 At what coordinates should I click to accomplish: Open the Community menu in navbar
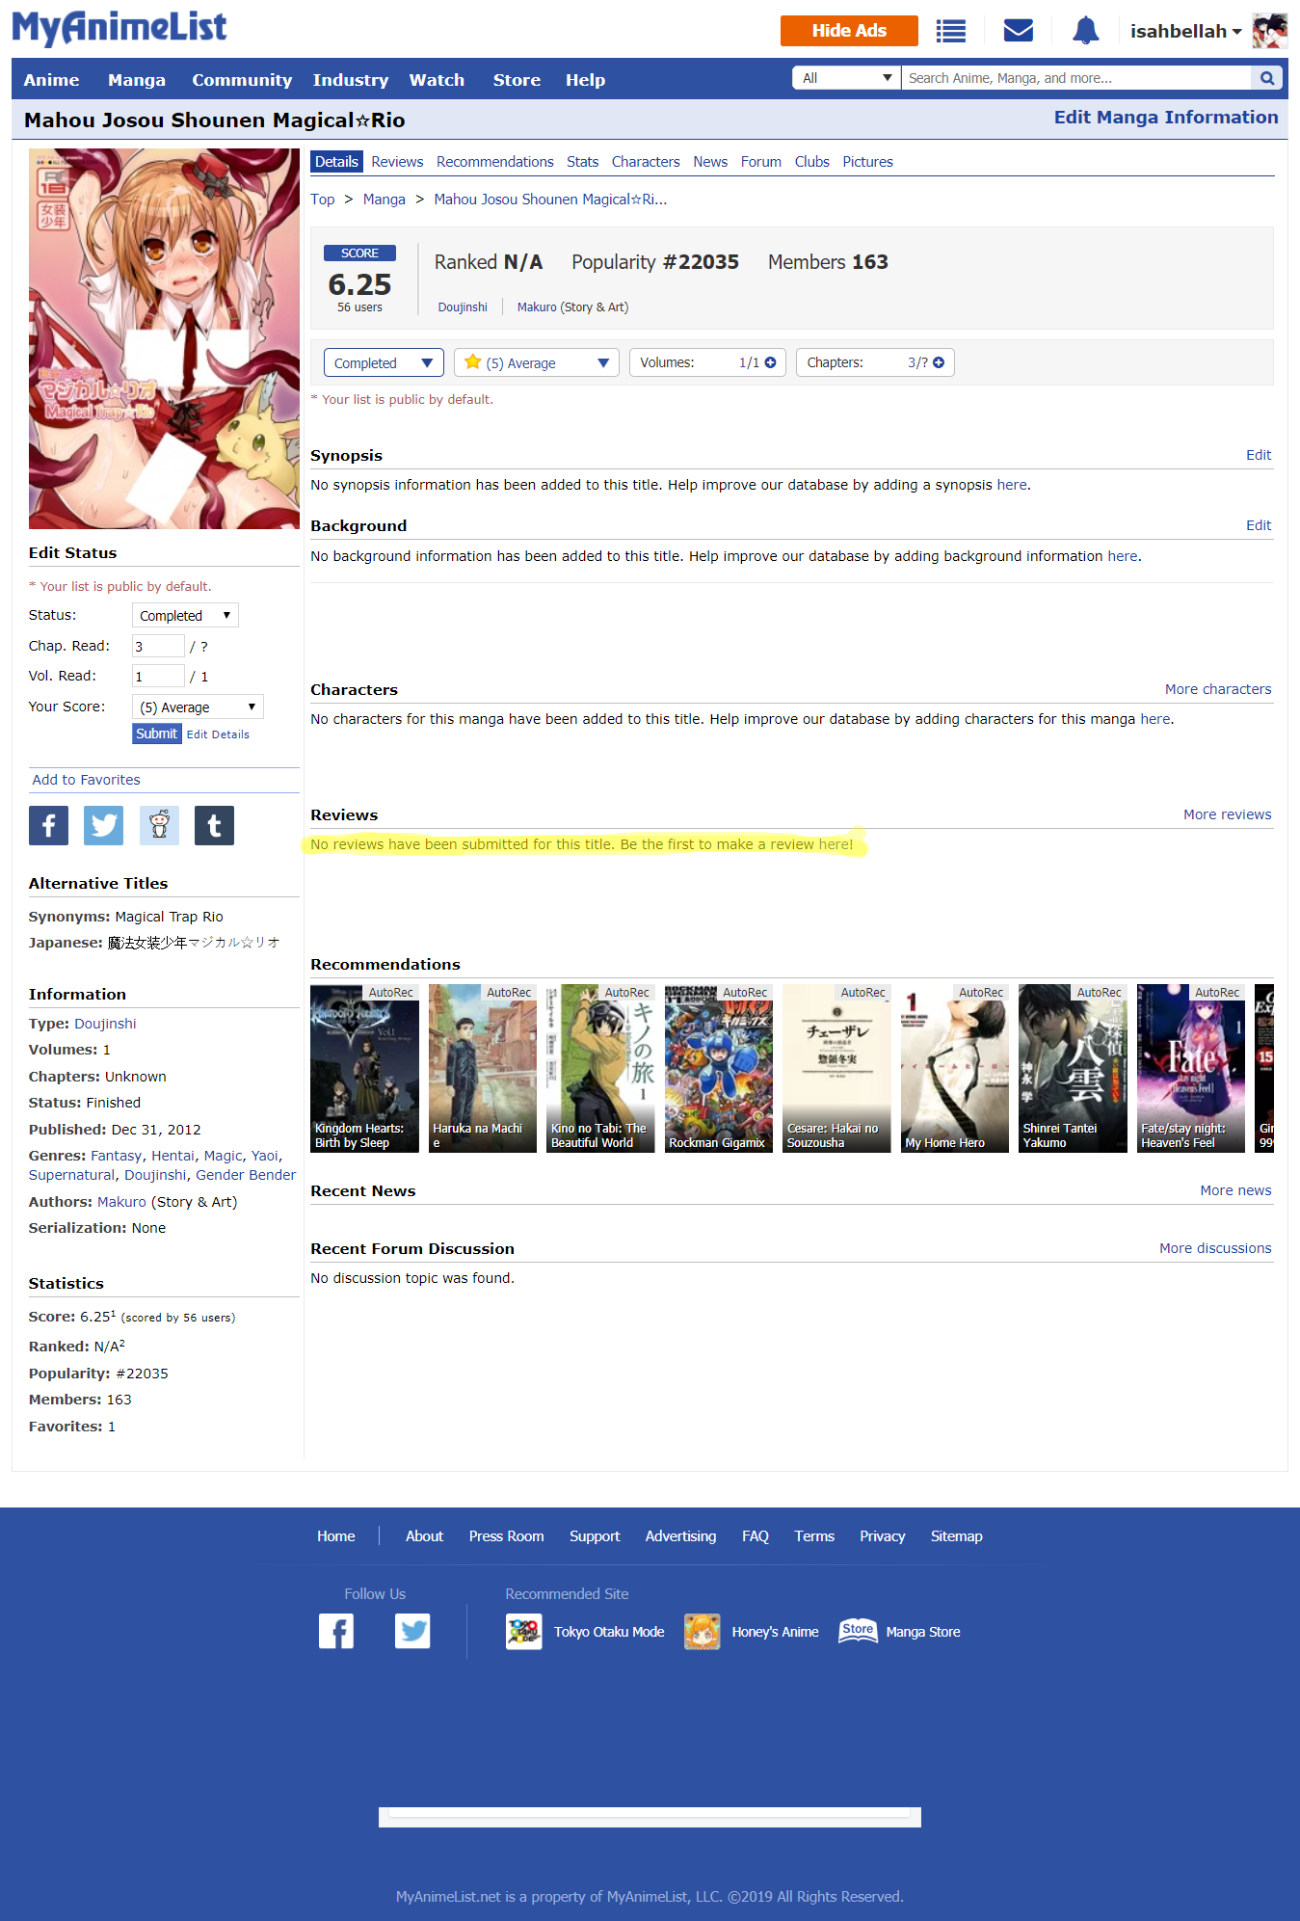[242, 80]
